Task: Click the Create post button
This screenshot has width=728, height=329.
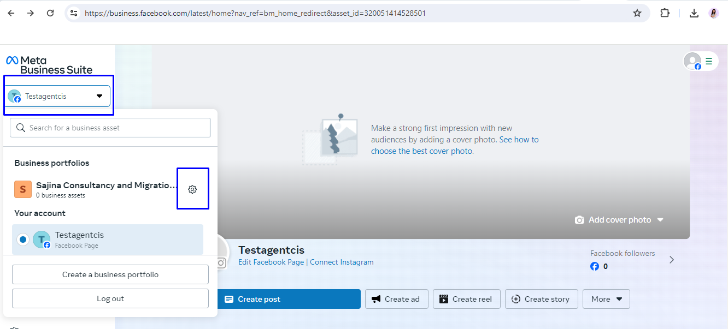Action: [x=289, y=299]
